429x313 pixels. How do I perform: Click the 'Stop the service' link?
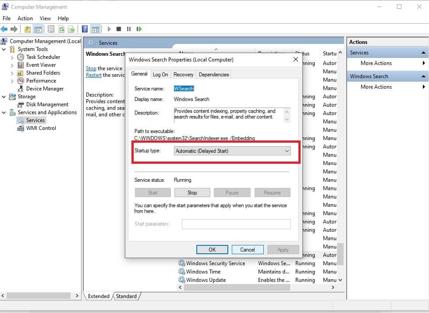point(91,68)
